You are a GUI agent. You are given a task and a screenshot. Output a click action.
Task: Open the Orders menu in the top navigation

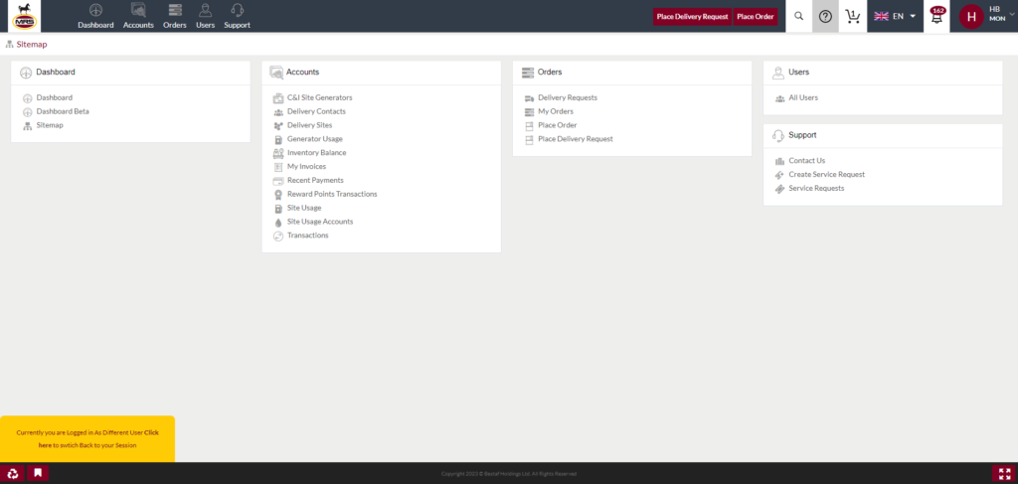tap(175, 16)
